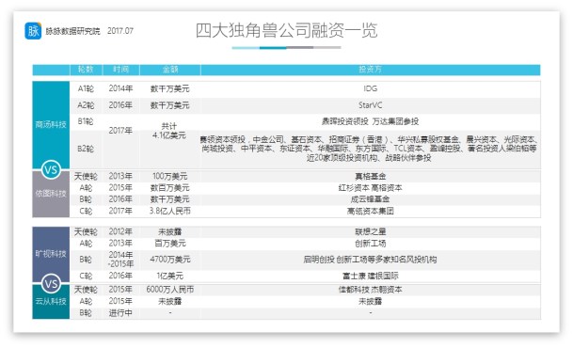Click the 时间 column header
Screen dimensions: 573x348
point(121,70)
